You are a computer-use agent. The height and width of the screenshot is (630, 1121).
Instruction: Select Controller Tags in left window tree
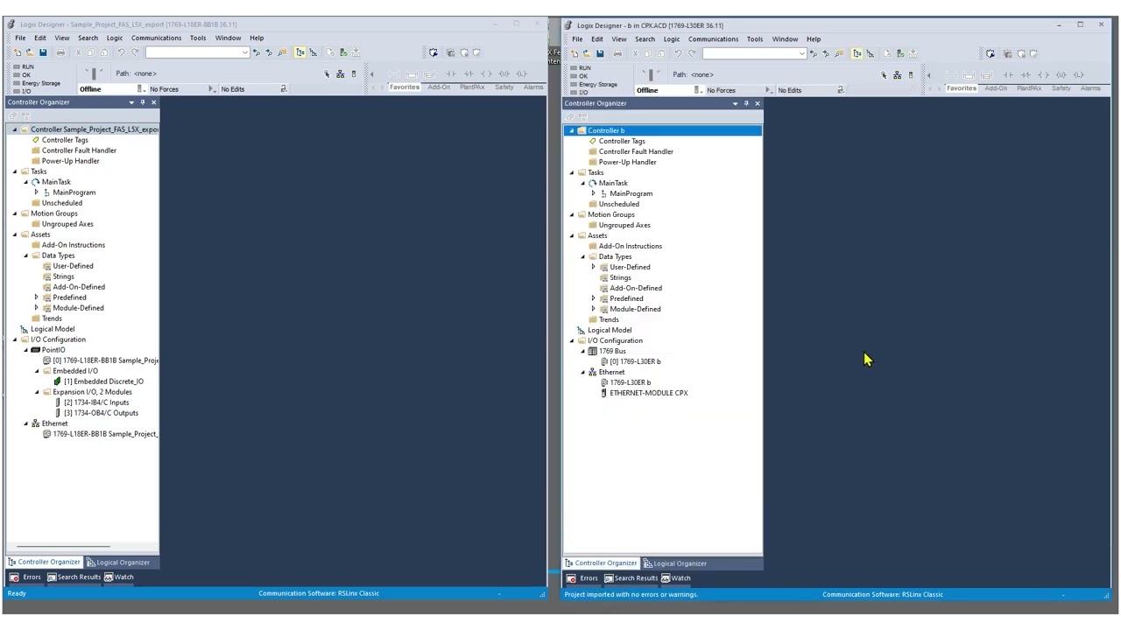pyautogui.click(x=65, y=140)
